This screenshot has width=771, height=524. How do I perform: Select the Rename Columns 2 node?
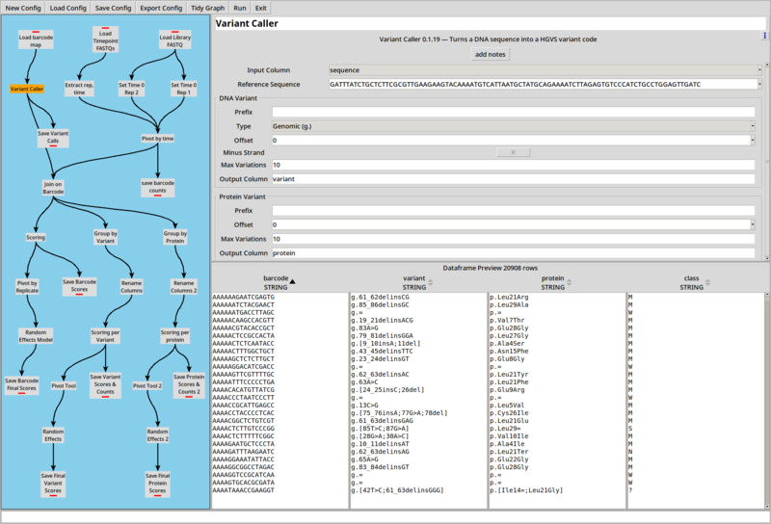point(183,287)
